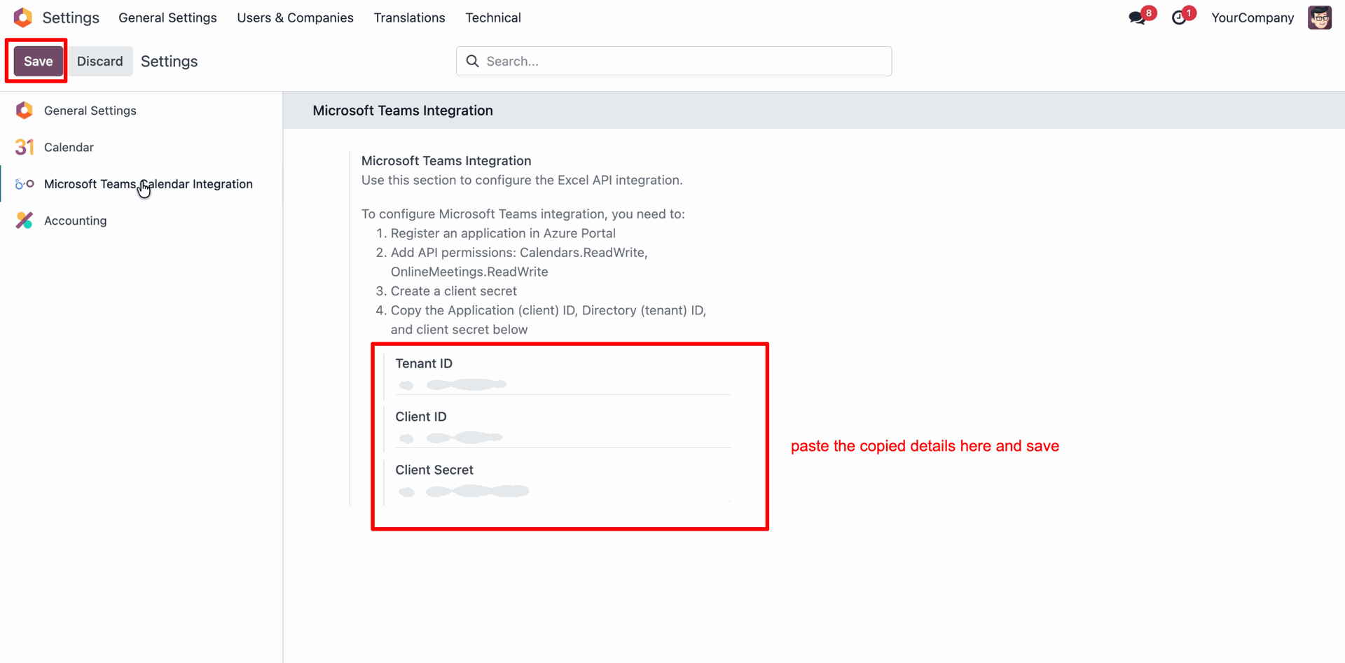Screen dimensions: 1345x663
Task: Click 'Create a client secret' step text
Action: click(454, 291)
